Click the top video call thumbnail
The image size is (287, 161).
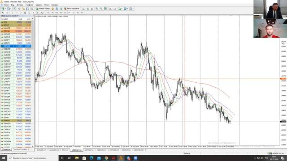click(270, 9)
